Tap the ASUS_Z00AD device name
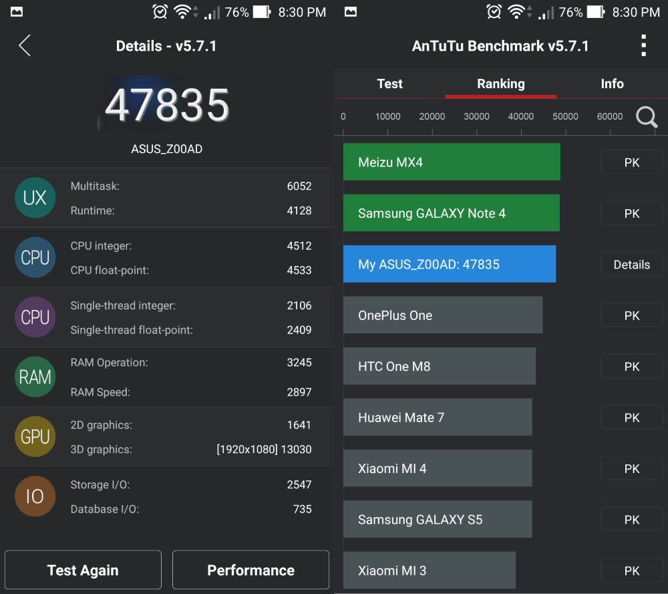 (166, 149)
